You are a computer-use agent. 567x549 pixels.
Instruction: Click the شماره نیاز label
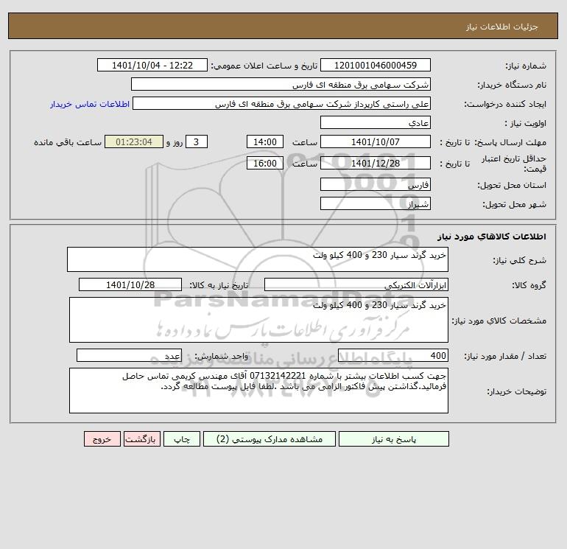(526, 66)
